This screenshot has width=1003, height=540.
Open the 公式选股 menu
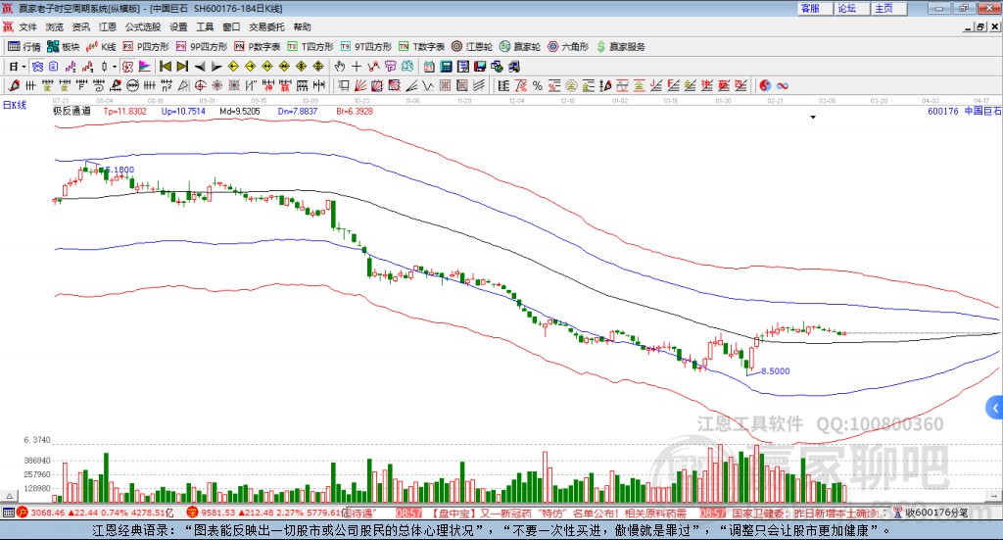143,26
